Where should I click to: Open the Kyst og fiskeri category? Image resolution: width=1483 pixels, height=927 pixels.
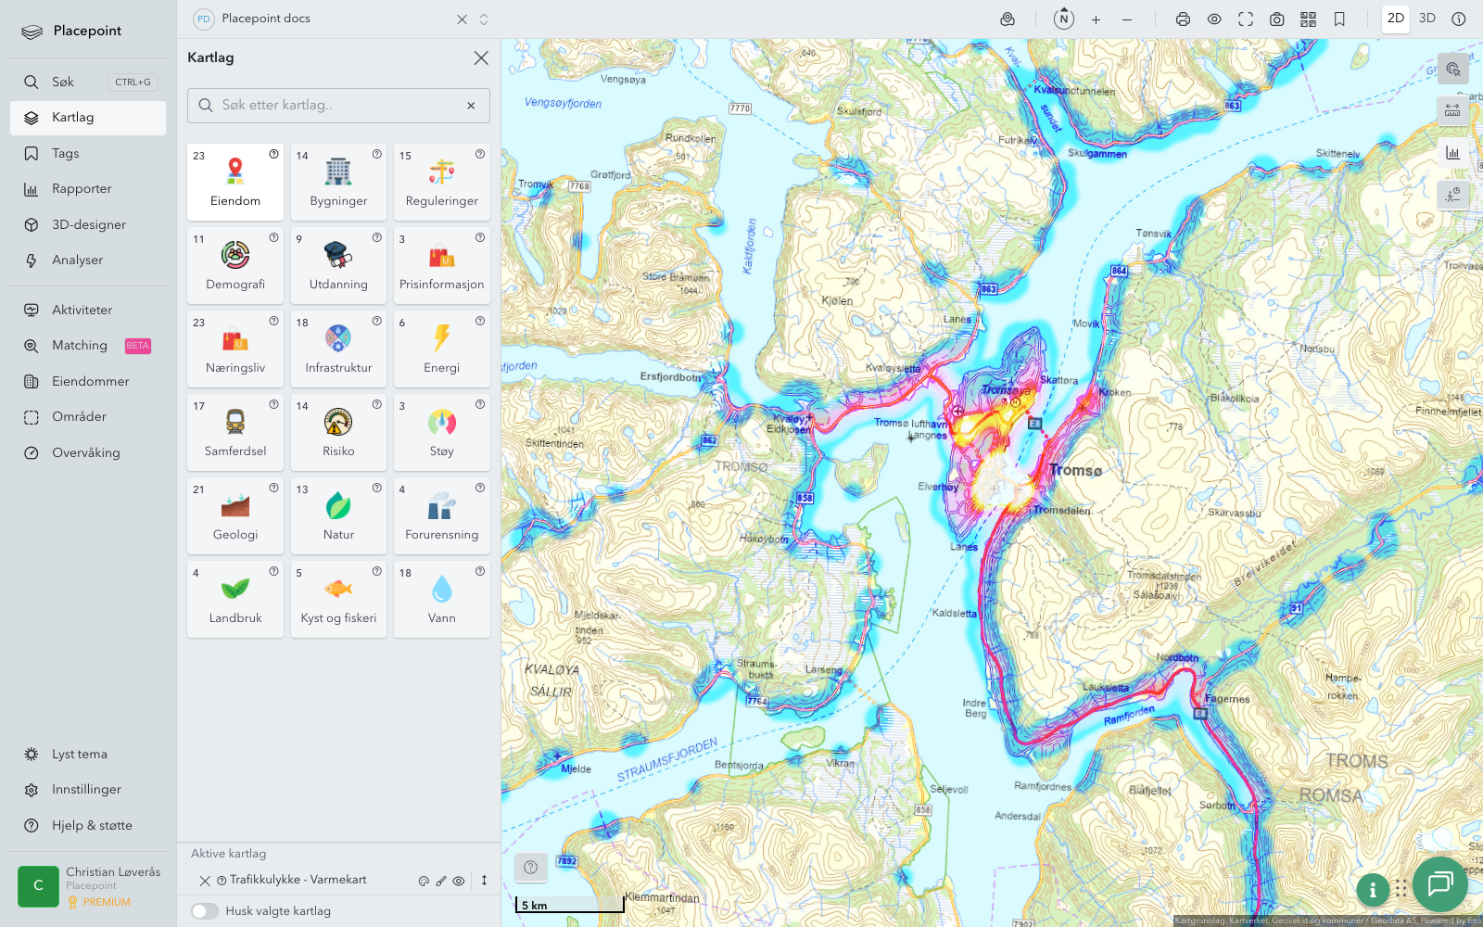pos(338,599)
